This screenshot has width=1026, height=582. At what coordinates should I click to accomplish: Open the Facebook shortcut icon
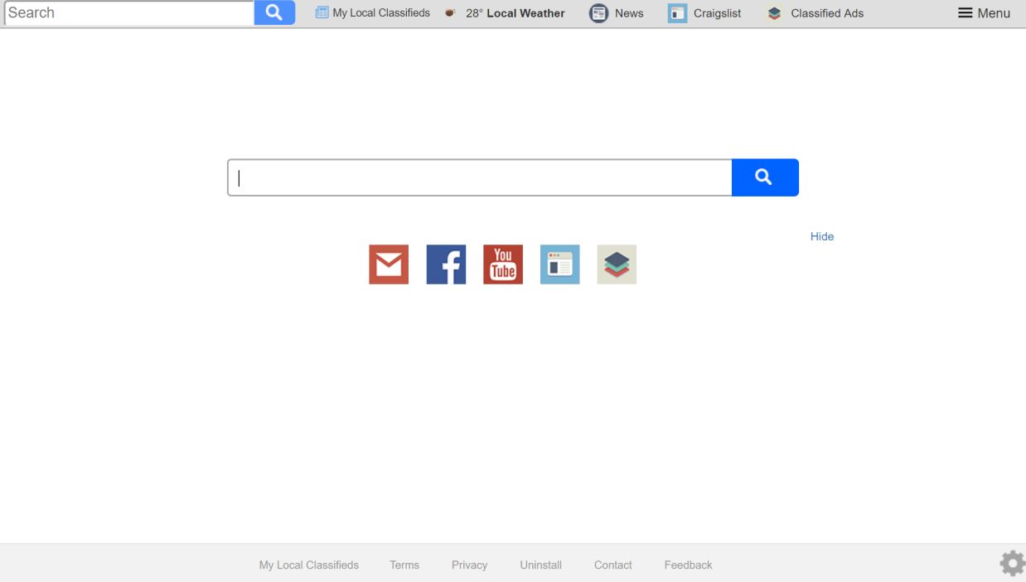pyautogui.click(x=446, y=264)
